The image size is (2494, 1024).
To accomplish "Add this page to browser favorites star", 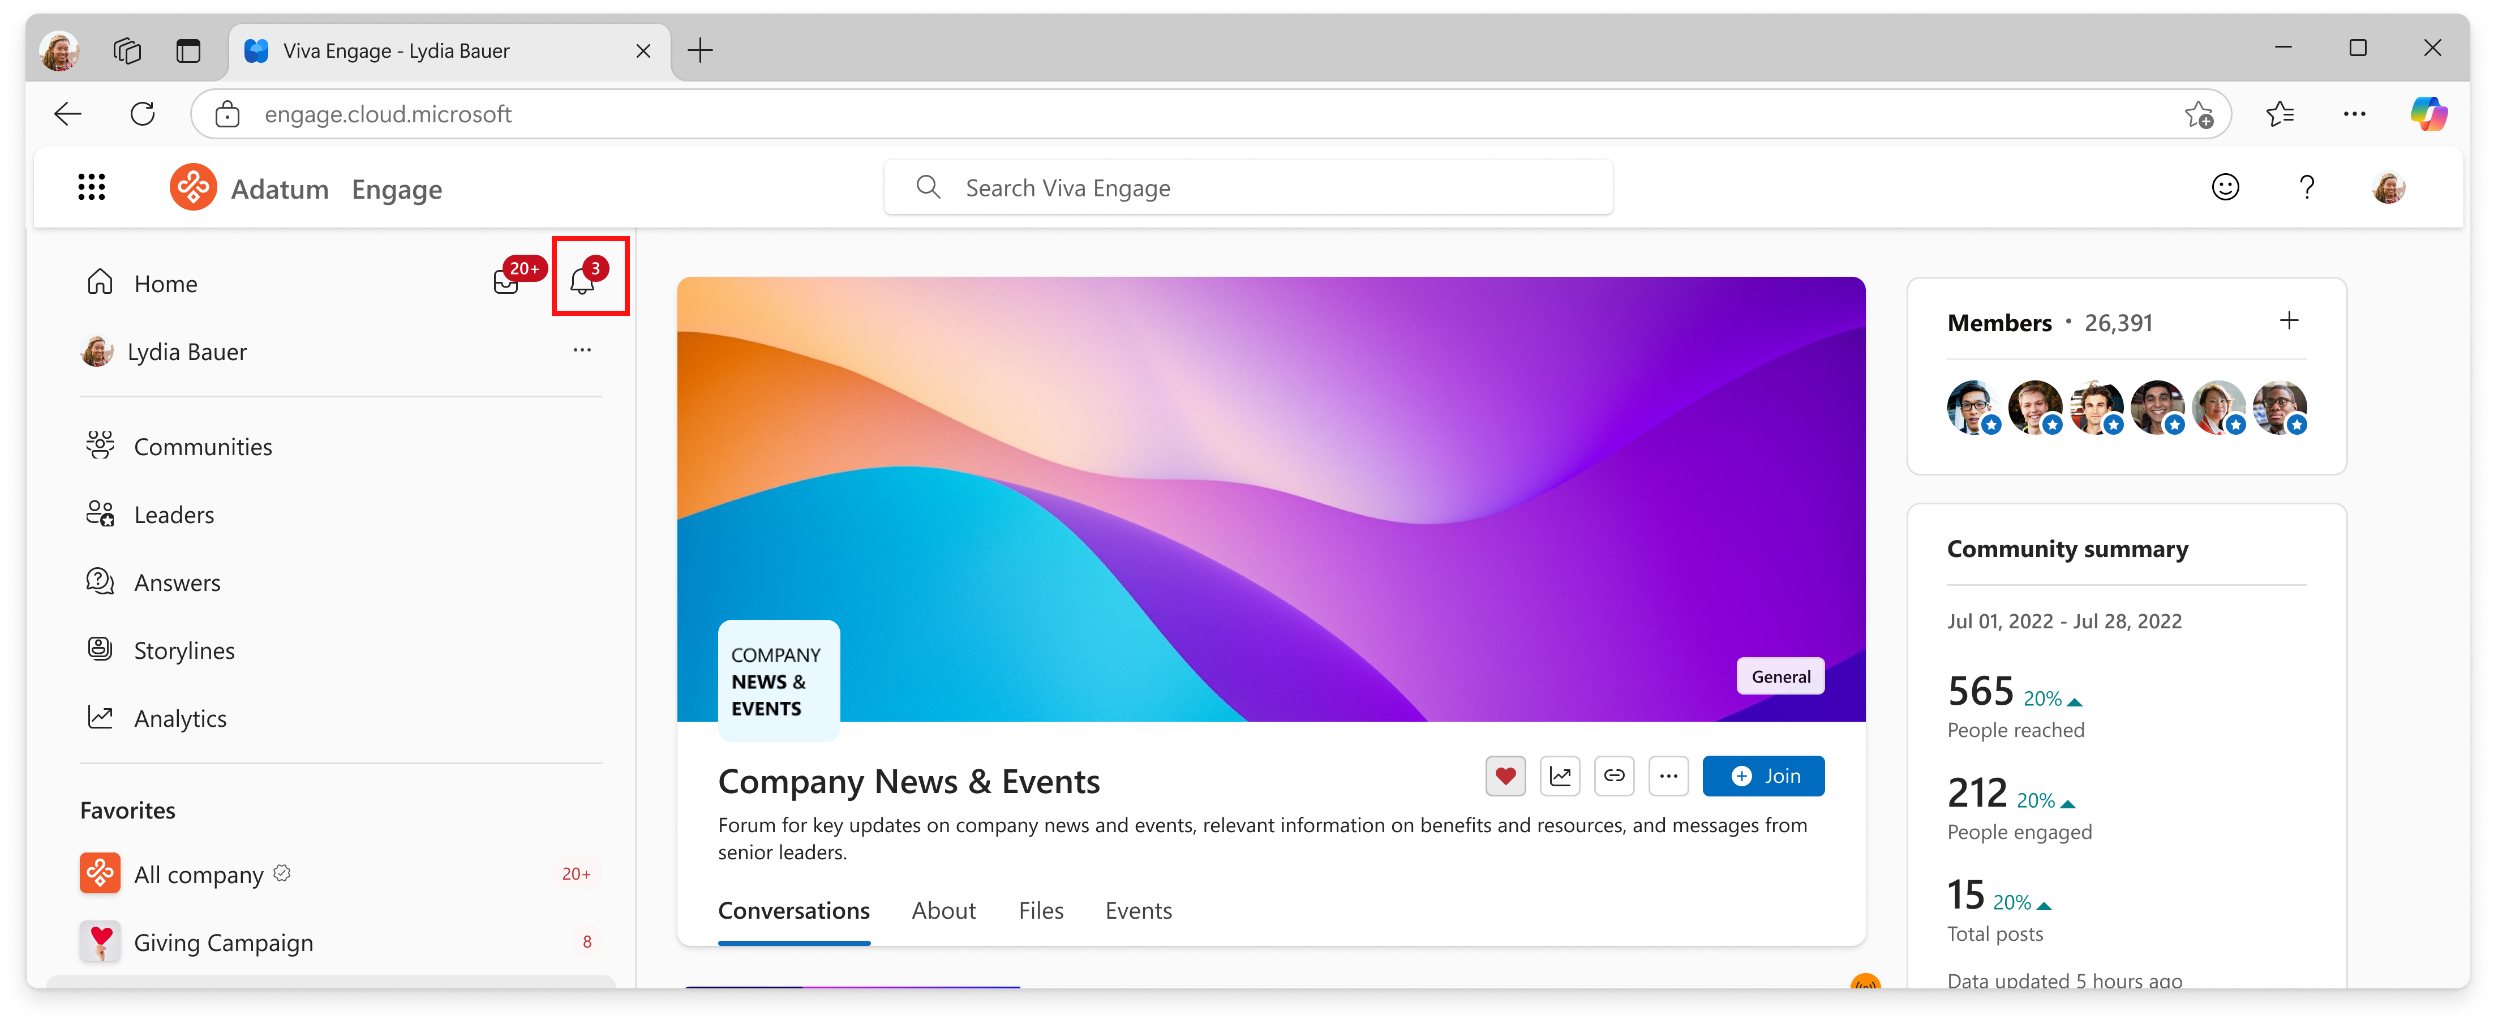I will pyautogui.click(x=2199, y=114).
